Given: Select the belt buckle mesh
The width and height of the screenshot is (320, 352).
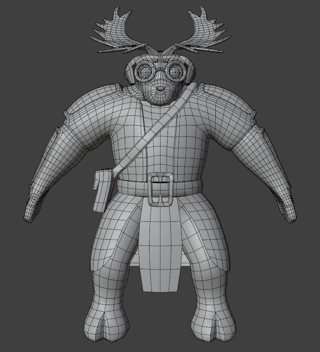Looking at the screenshot, I should click(160, 188).
